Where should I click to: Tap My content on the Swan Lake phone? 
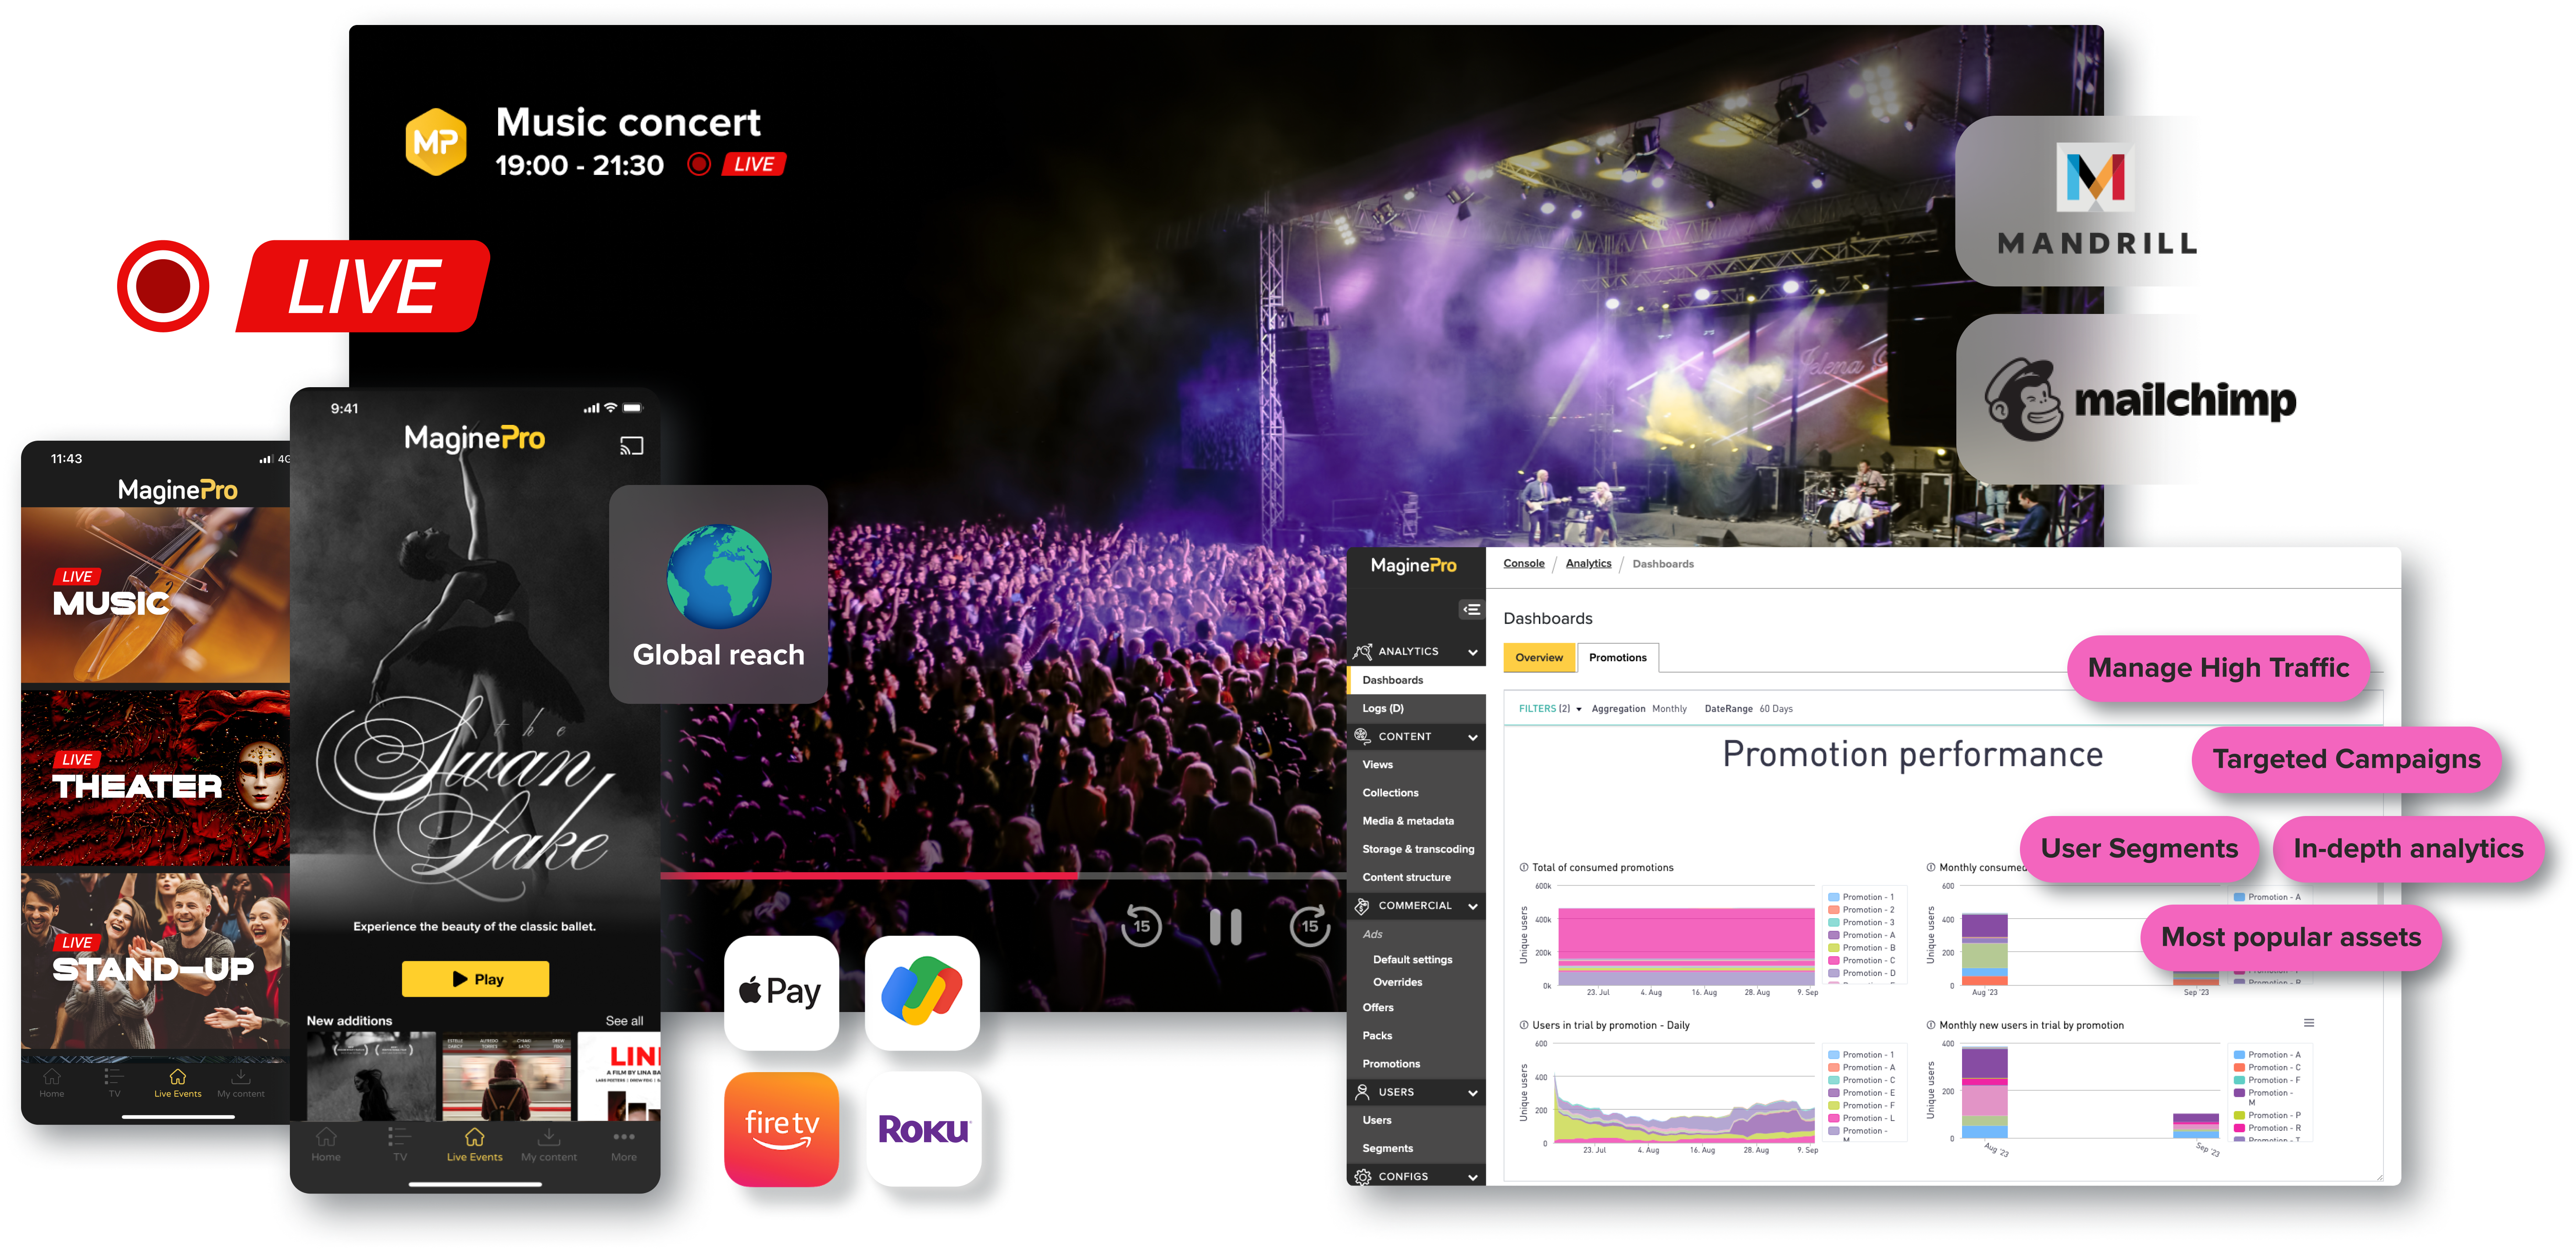coord(549,1144)
